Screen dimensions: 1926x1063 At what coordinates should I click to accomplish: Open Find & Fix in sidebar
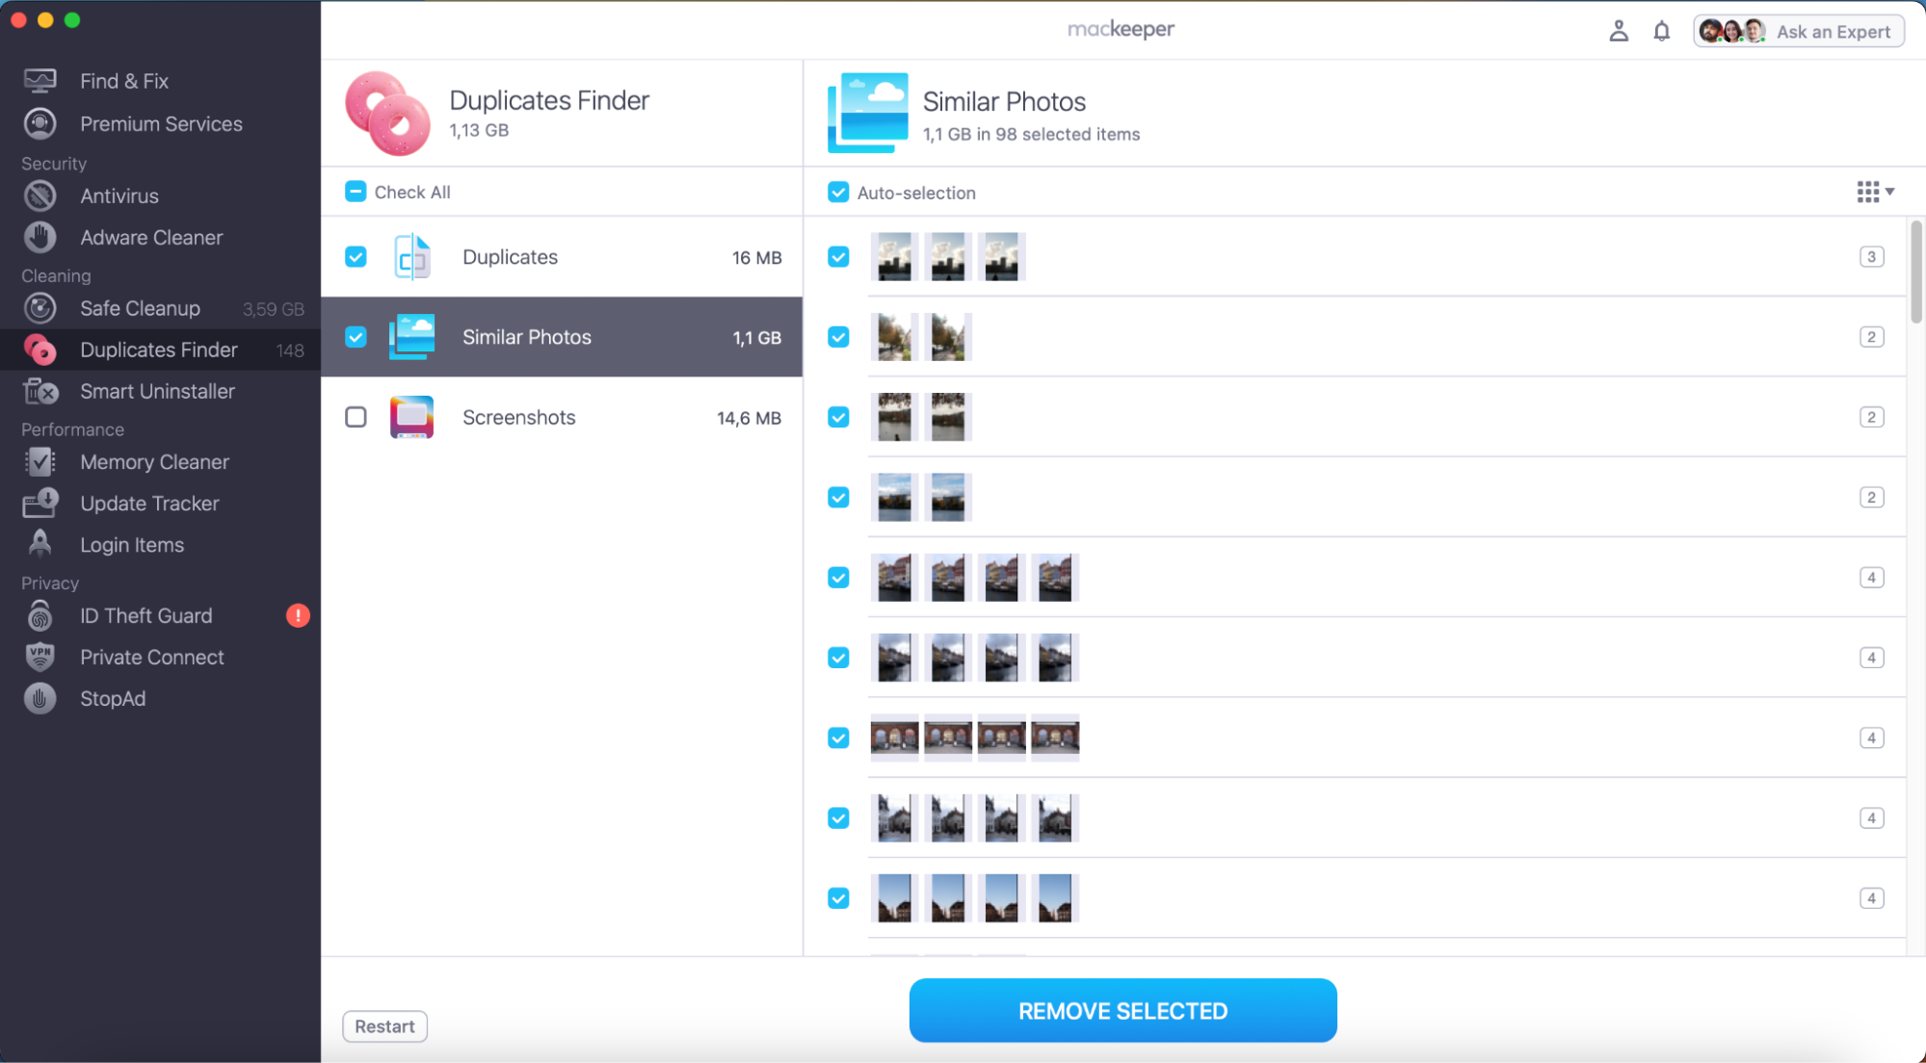[x=123, y=81]
